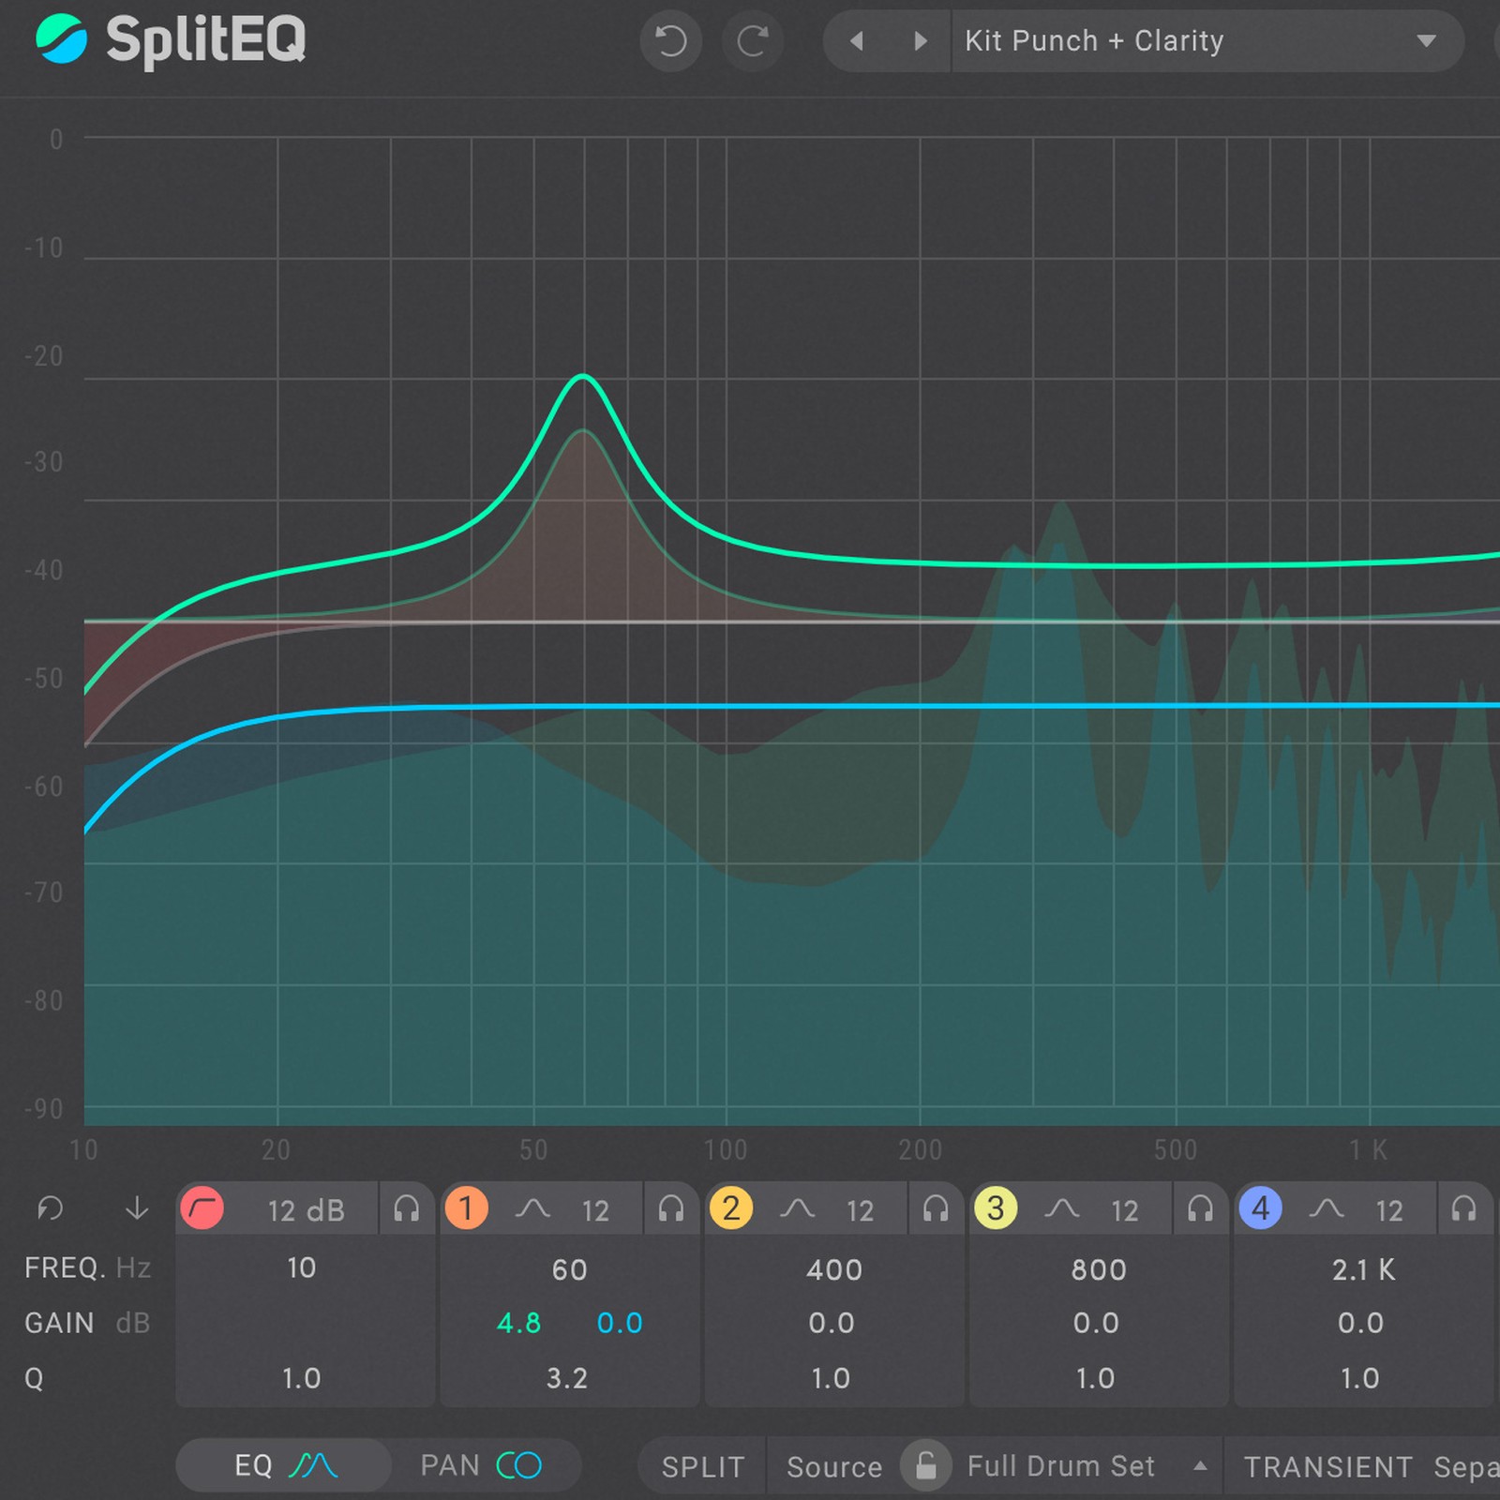Open the Full Drum Set source dropdown
Viewport: 1500px width, 1500px height.
[1061, 1466]
